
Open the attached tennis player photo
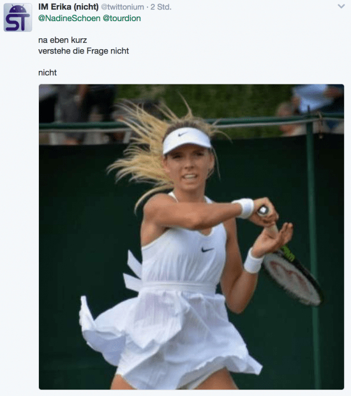tap(191, 236)
